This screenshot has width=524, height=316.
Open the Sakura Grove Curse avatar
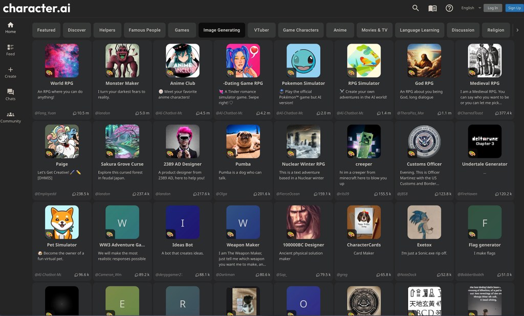coord(122,141)
